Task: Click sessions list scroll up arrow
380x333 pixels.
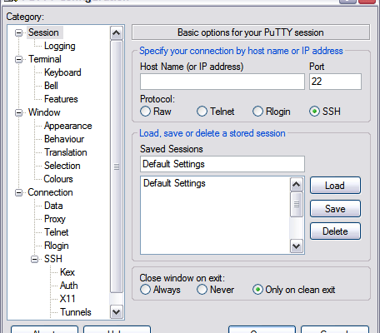Action: [x=296, y=184]
